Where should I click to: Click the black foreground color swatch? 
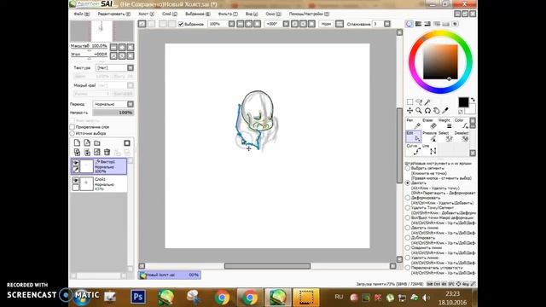point(462,102)
